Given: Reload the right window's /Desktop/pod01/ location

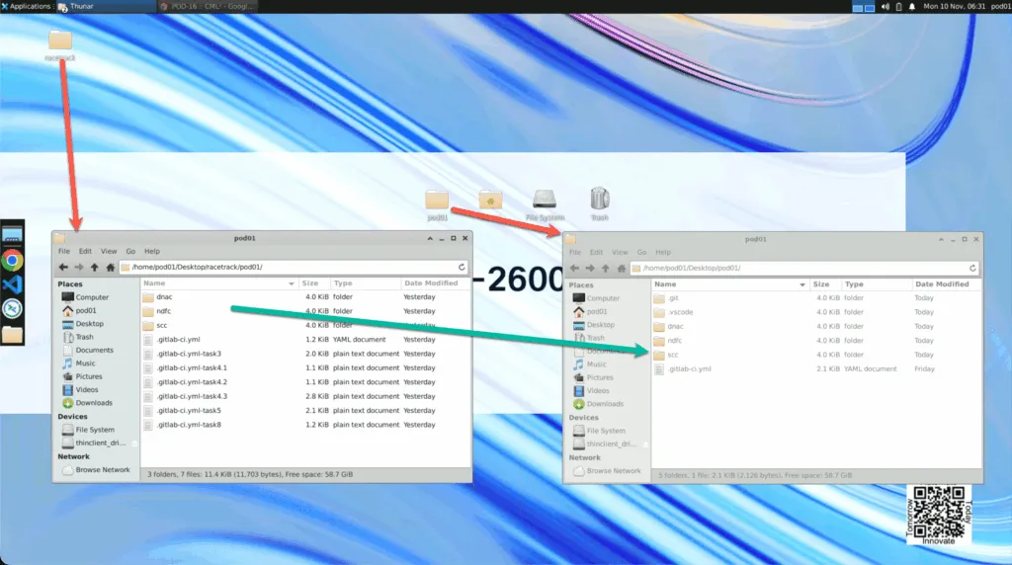Looking at the screenshot, I should pyautogui.click(x=973, y=268).
